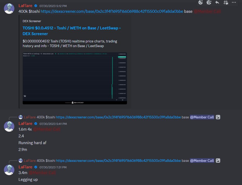Click small reply-preview avatar above 7:31 PM message
Screen dimensions: 242x185
coord(21,161)
